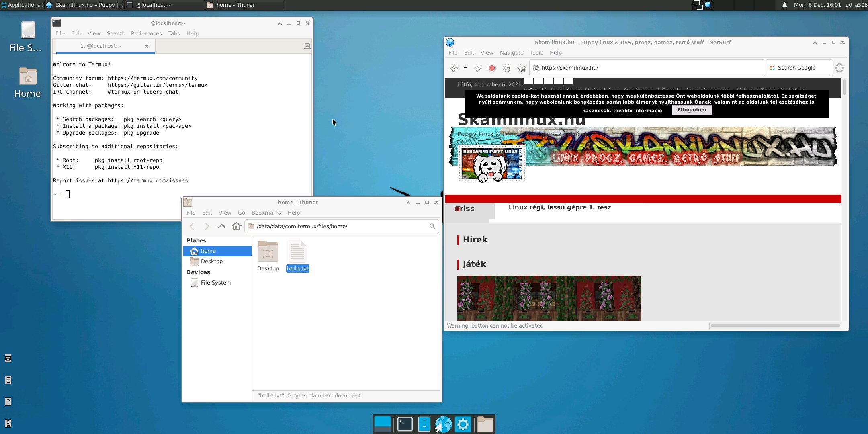
Task: Click the notification bell icon
Action: click(x=784, y=5)
